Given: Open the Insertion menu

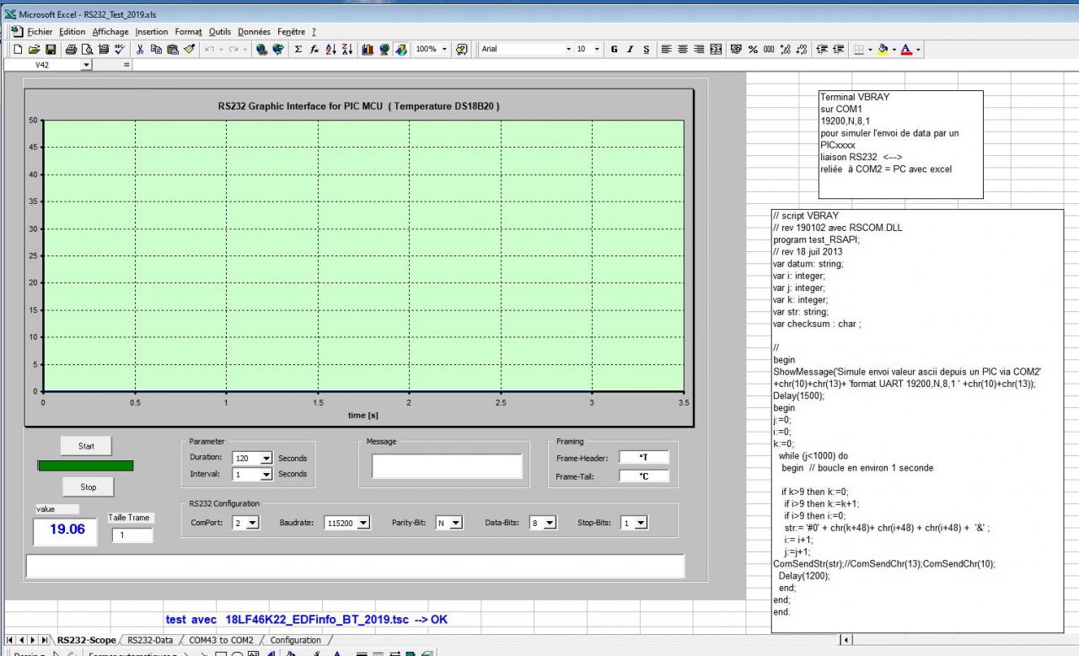Looking at the screenshot, I should [x=152, y=32].
